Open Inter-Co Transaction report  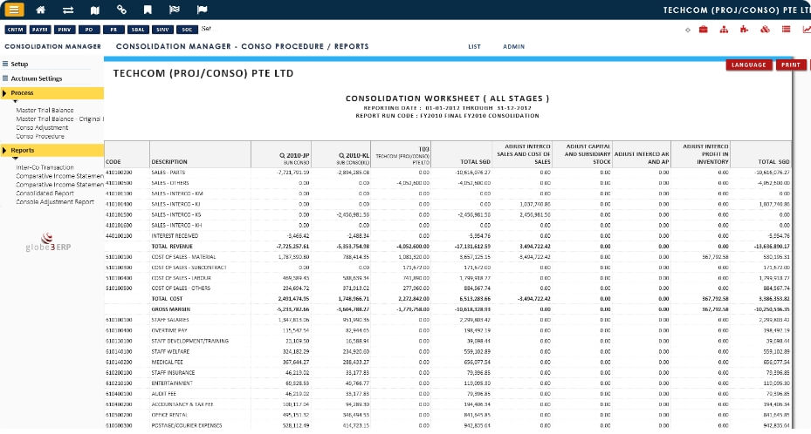[45, 167]
